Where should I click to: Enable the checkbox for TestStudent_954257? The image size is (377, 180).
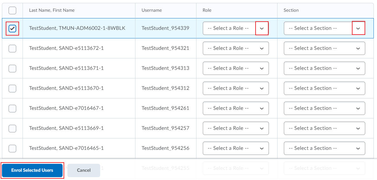coord(12,129)
